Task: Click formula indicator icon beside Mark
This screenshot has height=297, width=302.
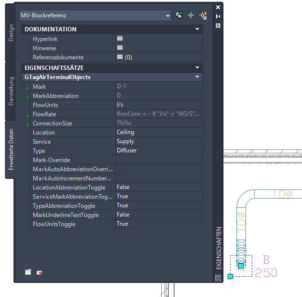Action: (x=25, y=86)
